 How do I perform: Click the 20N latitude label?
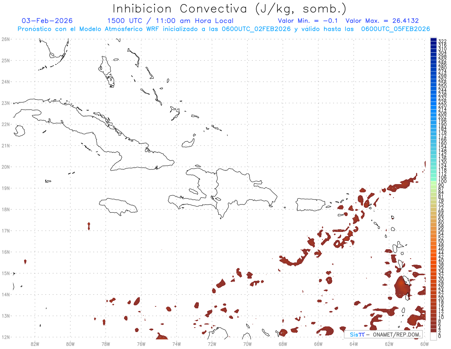[x=6, y=166]
